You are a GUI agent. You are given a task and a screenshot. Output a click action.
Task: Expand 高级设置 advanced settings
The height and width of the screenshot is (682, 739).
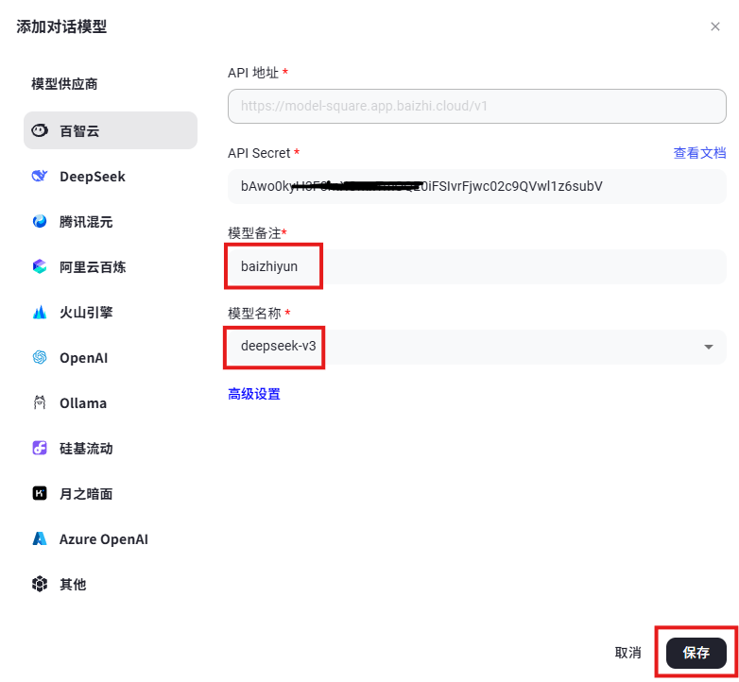coord(254,394)
